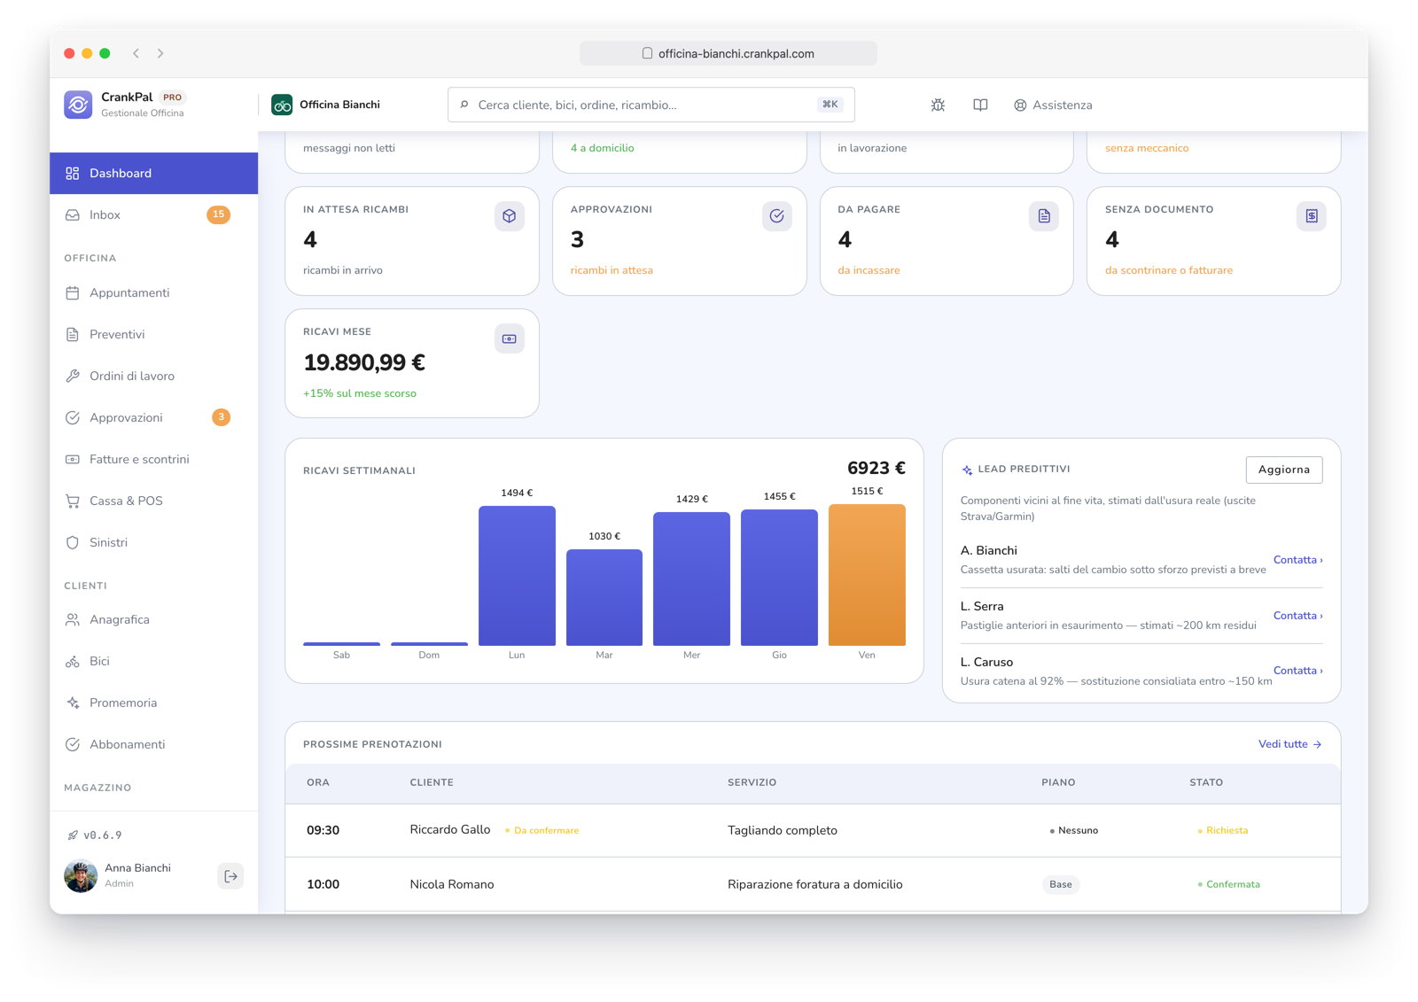Click Assistenza in the header
This screenshot has height=1002, width=1418.
[x=1053, y=105]
